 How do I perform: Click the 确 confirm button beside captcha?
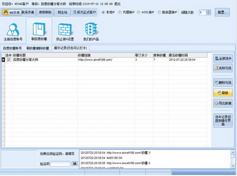[x=74, y=164]
